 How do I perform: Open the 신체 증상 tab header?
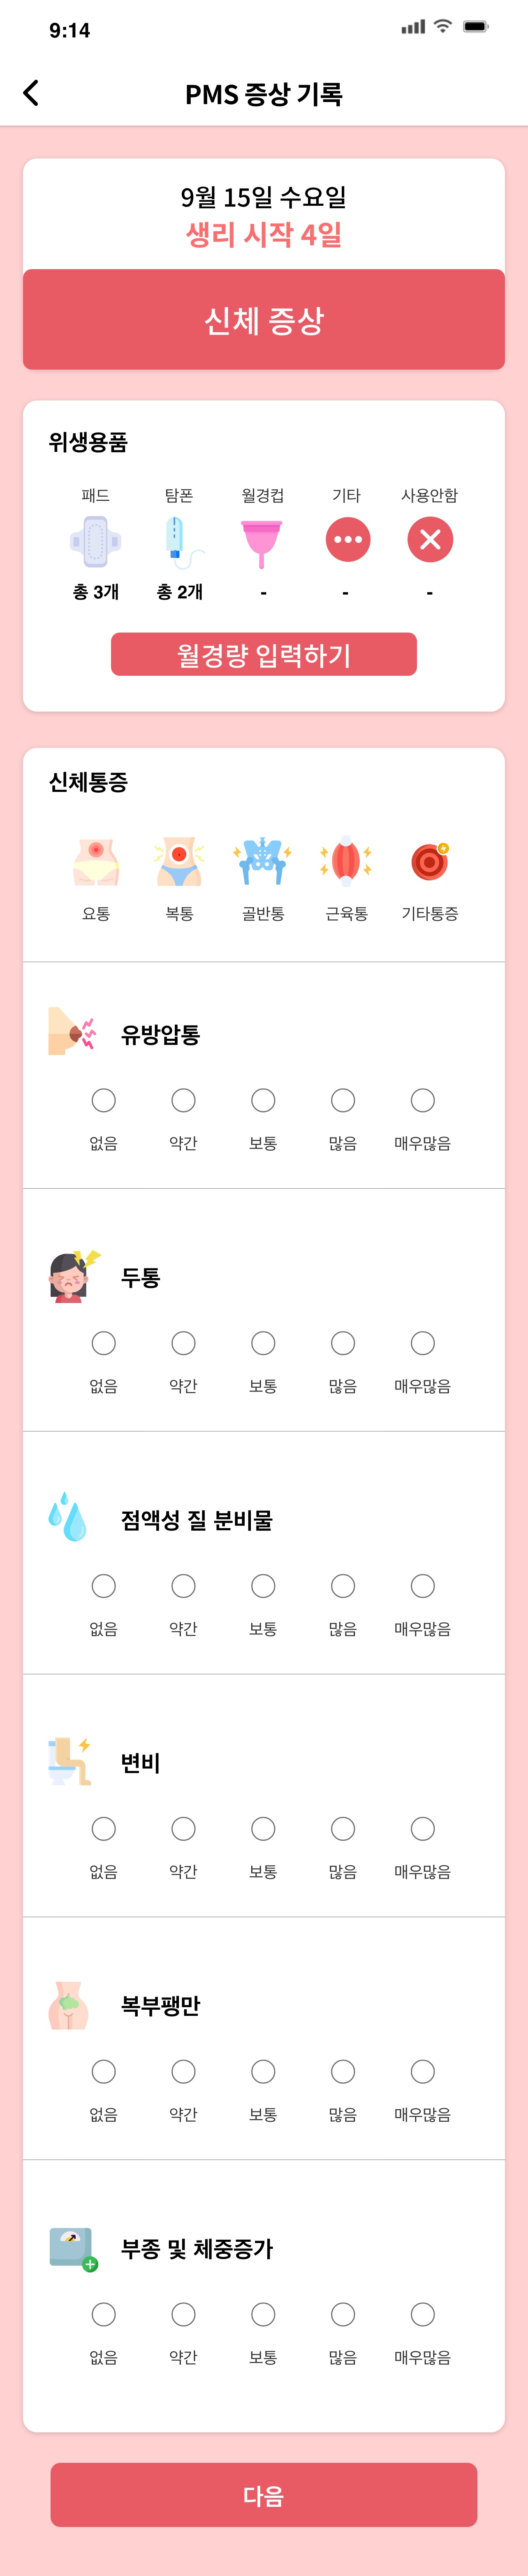click(264, 320)
